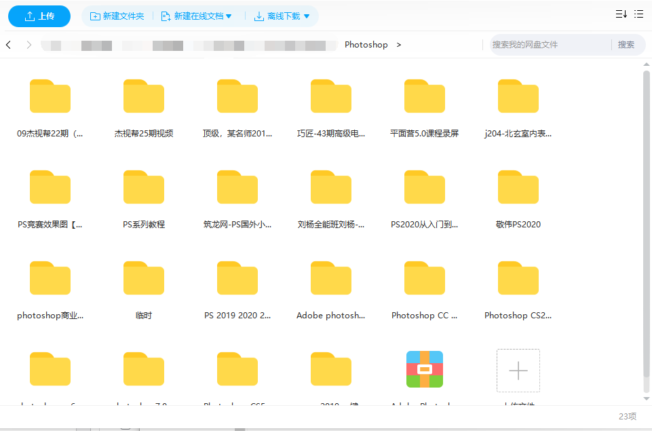Switch to list view layout icon

pos(638,14)
